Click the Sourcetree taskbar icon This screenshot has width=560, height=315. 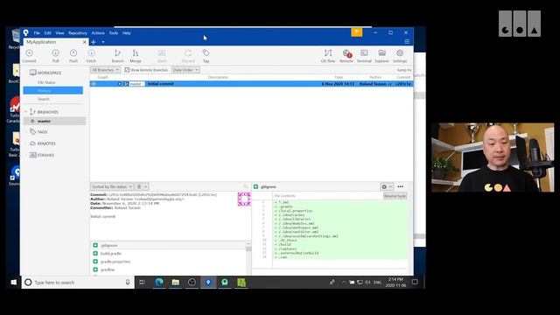click(208, 282)
